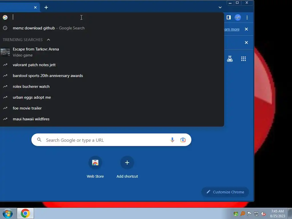Dismiss the second notification bar
The width and height of the screenshot is (292, 219).
[x=246, y=43]
